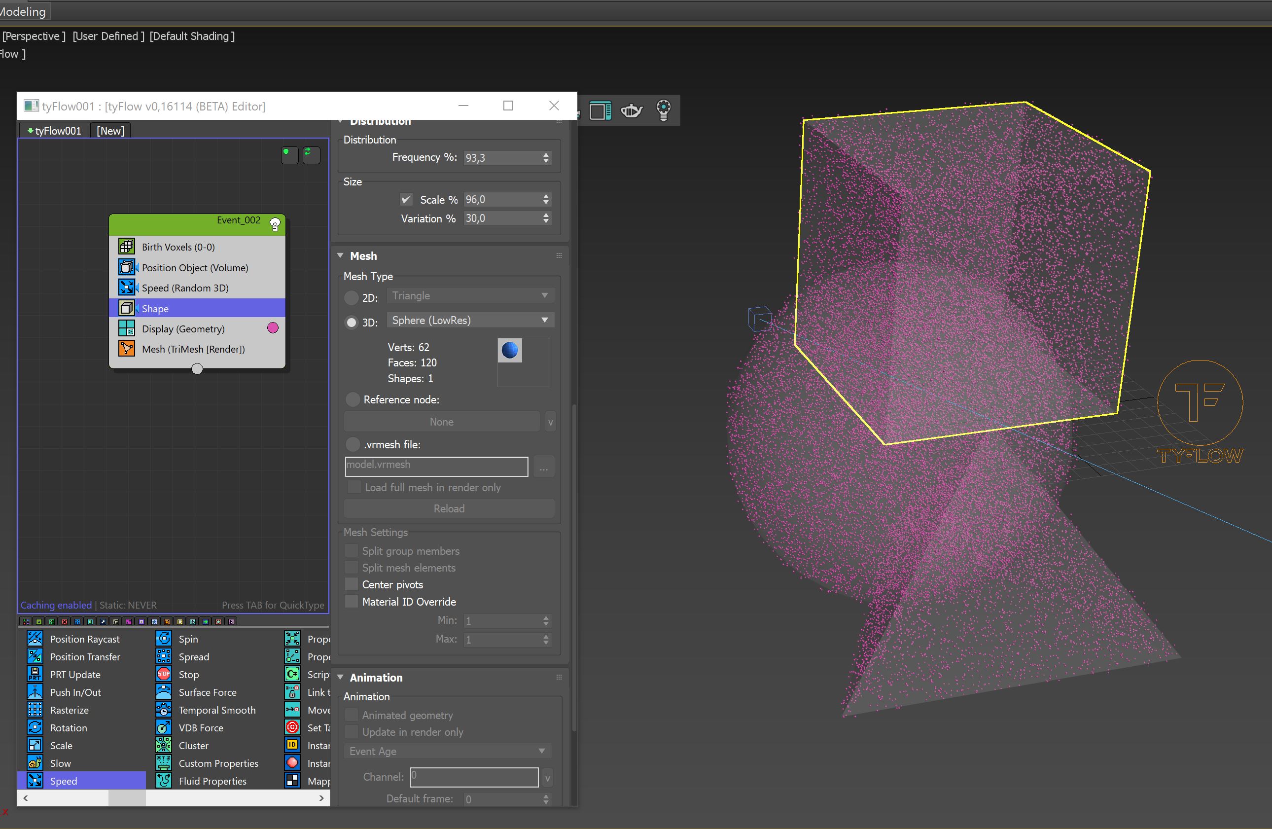Uncheck the Scale % checkbox
Screen dimensions: 1272x829
(406, 199)
